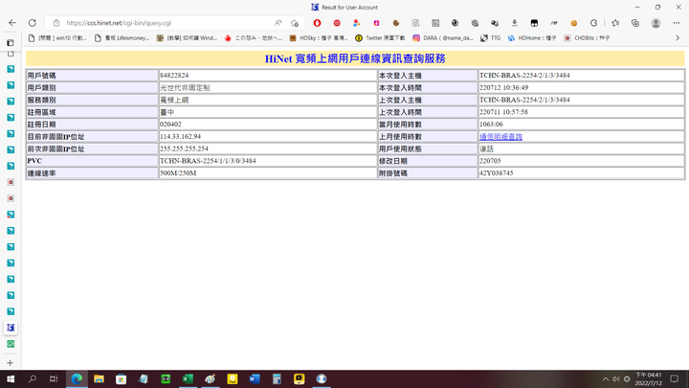689x388 pixels.
Task: Go back to the previous page
Action: point(12,23)
